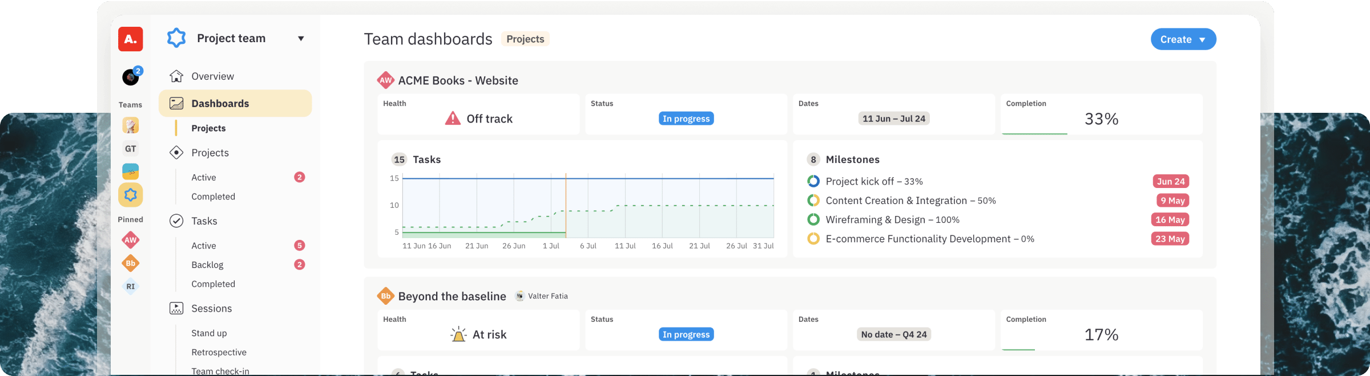This screenshot has width=1370, height=376.
Task: Show Completed tasks
Action: (213, 284)
